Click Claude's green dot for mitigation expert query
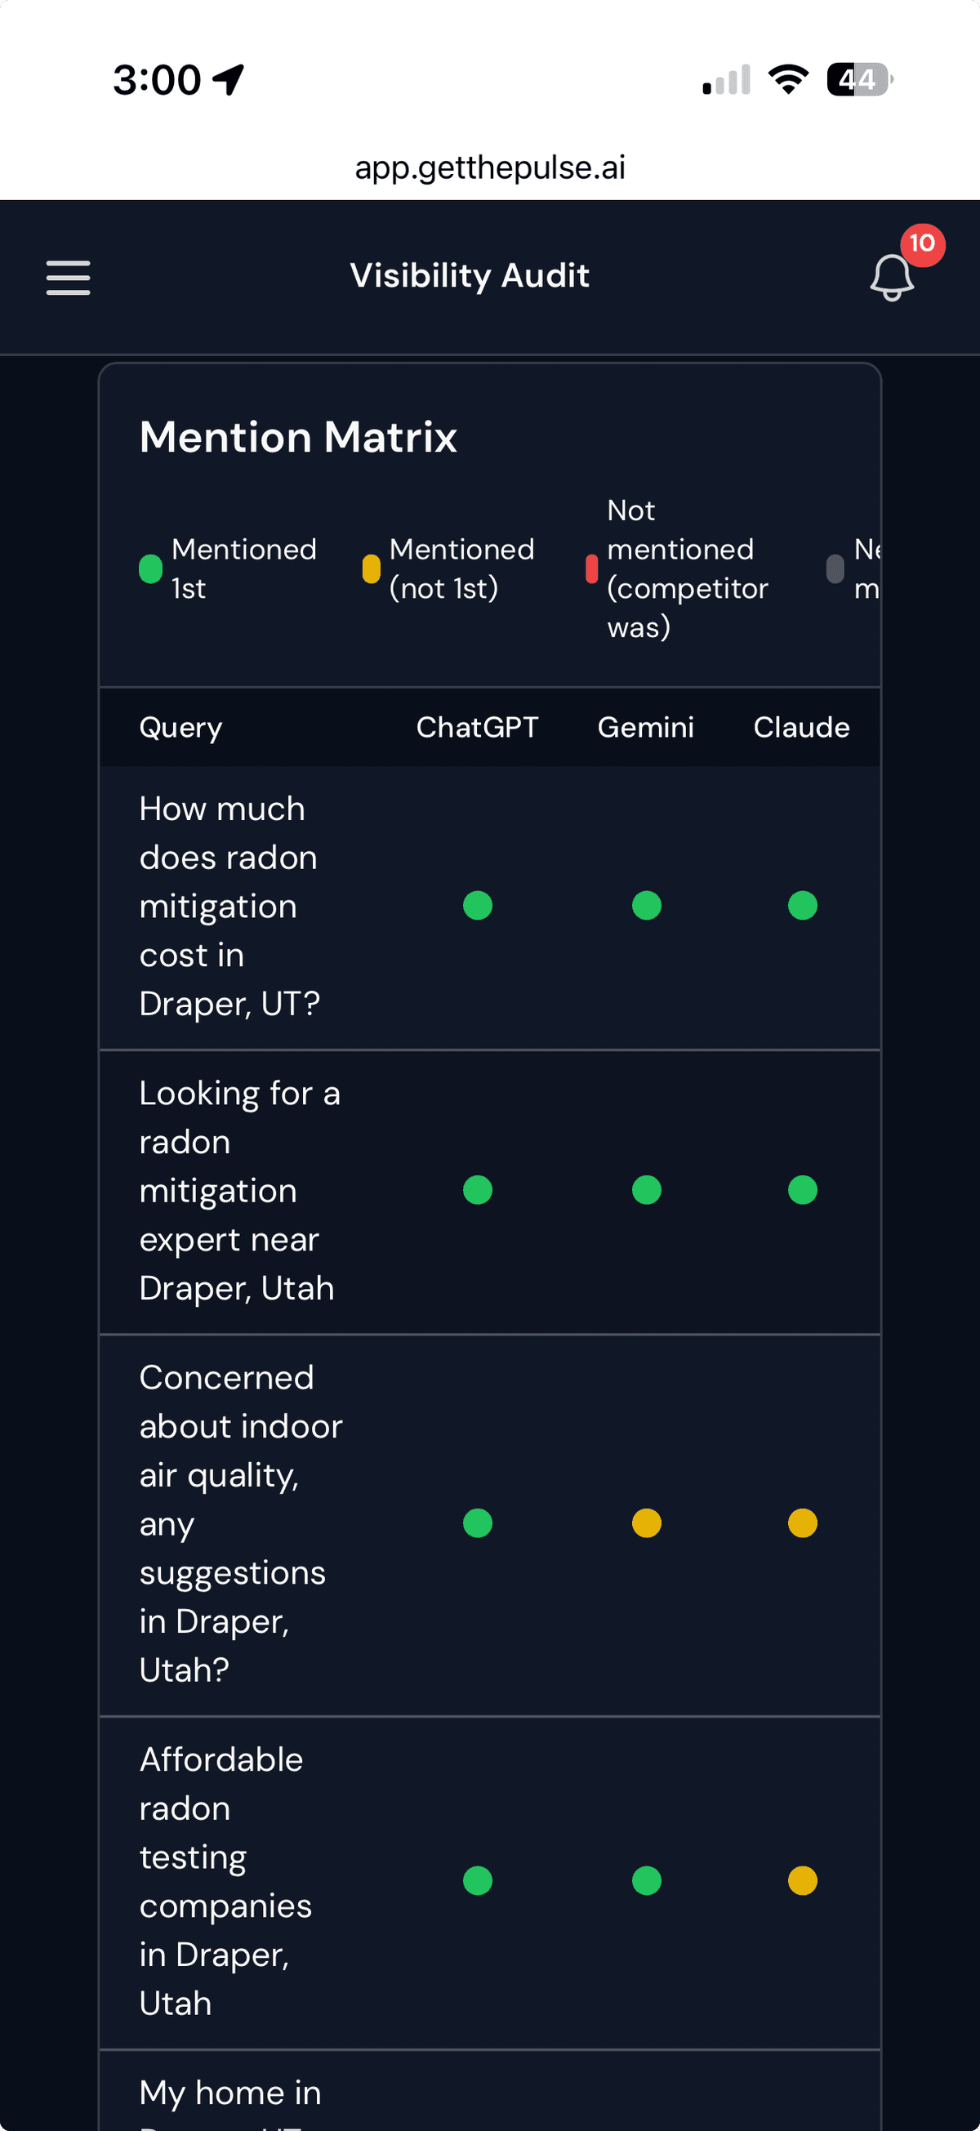 (801, 1189)
